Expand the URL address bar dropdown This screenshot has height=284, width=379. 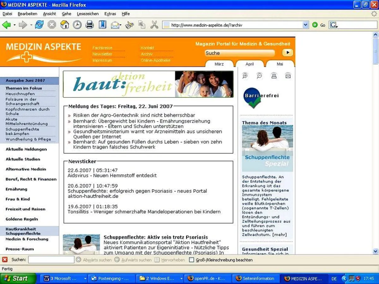point(305,25)
